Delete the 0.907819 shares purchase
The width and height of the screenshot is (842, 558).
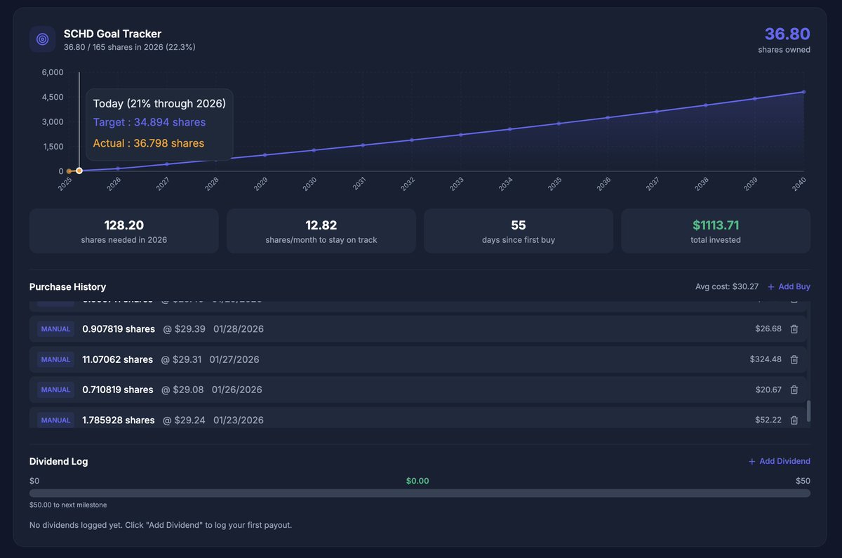pyautogui.click(x=794, y=329)
